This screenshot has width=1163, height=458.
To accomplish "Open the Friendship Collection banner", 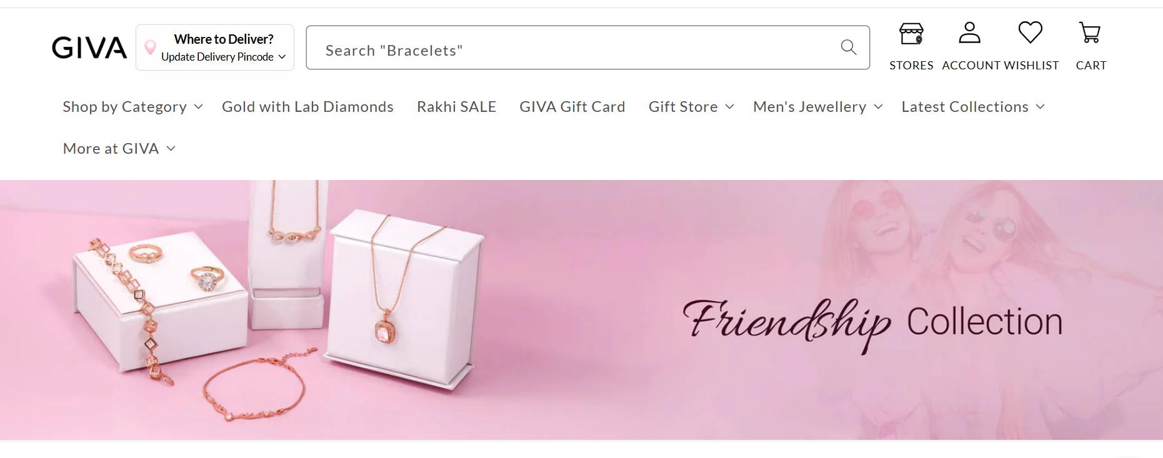I will (x=581, y=310).
